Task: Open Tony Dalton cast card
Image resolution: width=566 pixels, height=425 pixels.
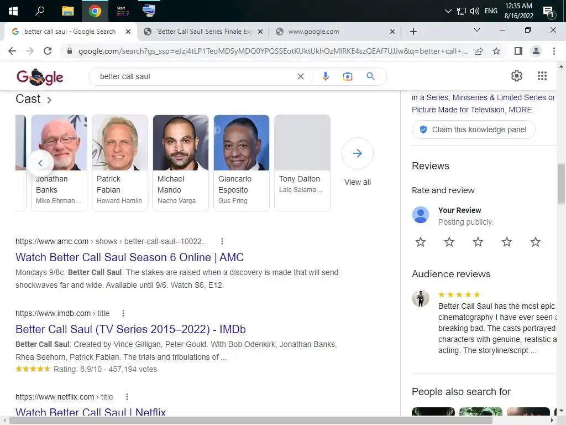Action: (x=302, y=163)
